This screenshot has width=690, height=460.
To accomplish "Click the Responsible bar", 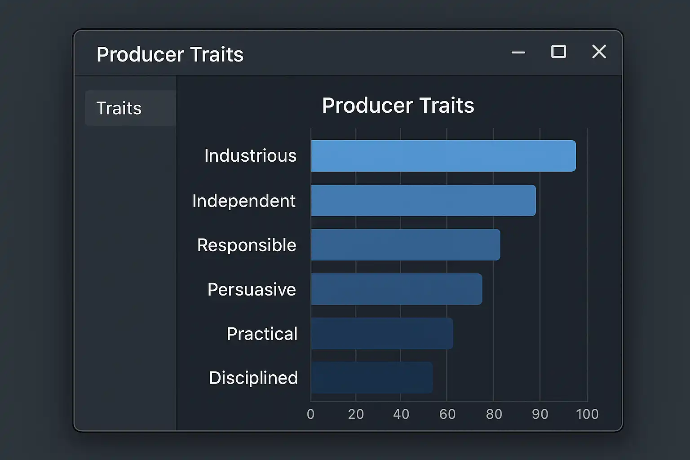I will click(405, 245).
